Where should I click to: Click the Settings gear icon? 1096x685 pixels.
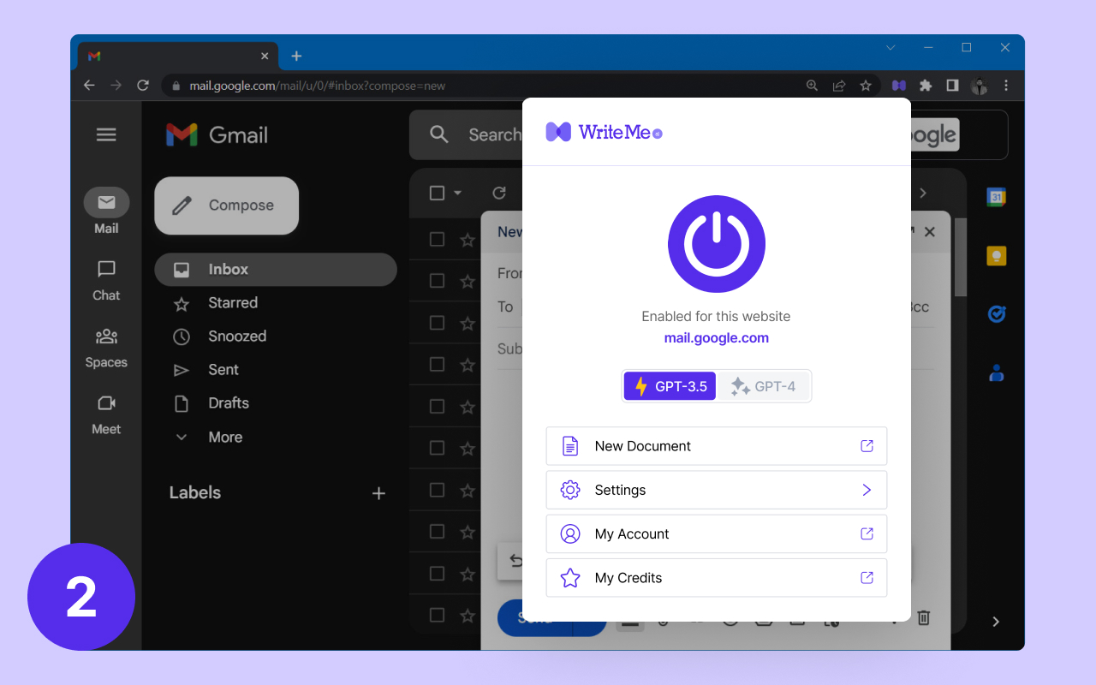570,490
